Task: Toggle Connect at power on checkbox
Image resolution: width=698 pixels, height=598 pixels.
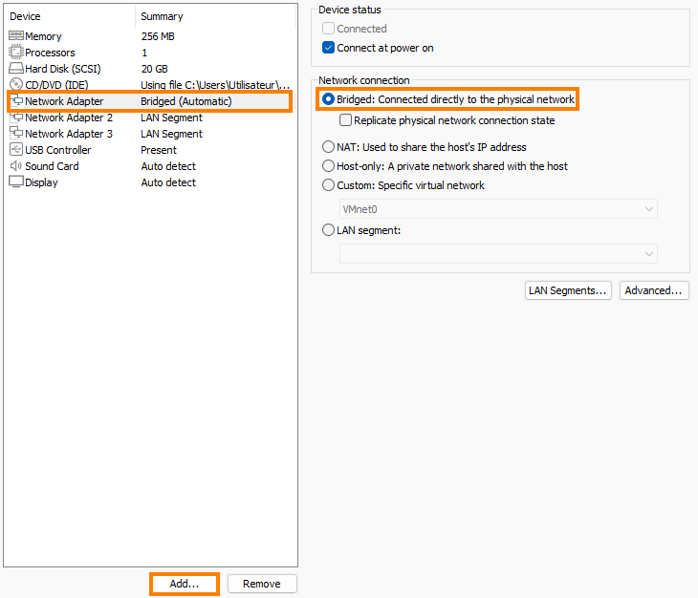Action: (x=329, y=48)
